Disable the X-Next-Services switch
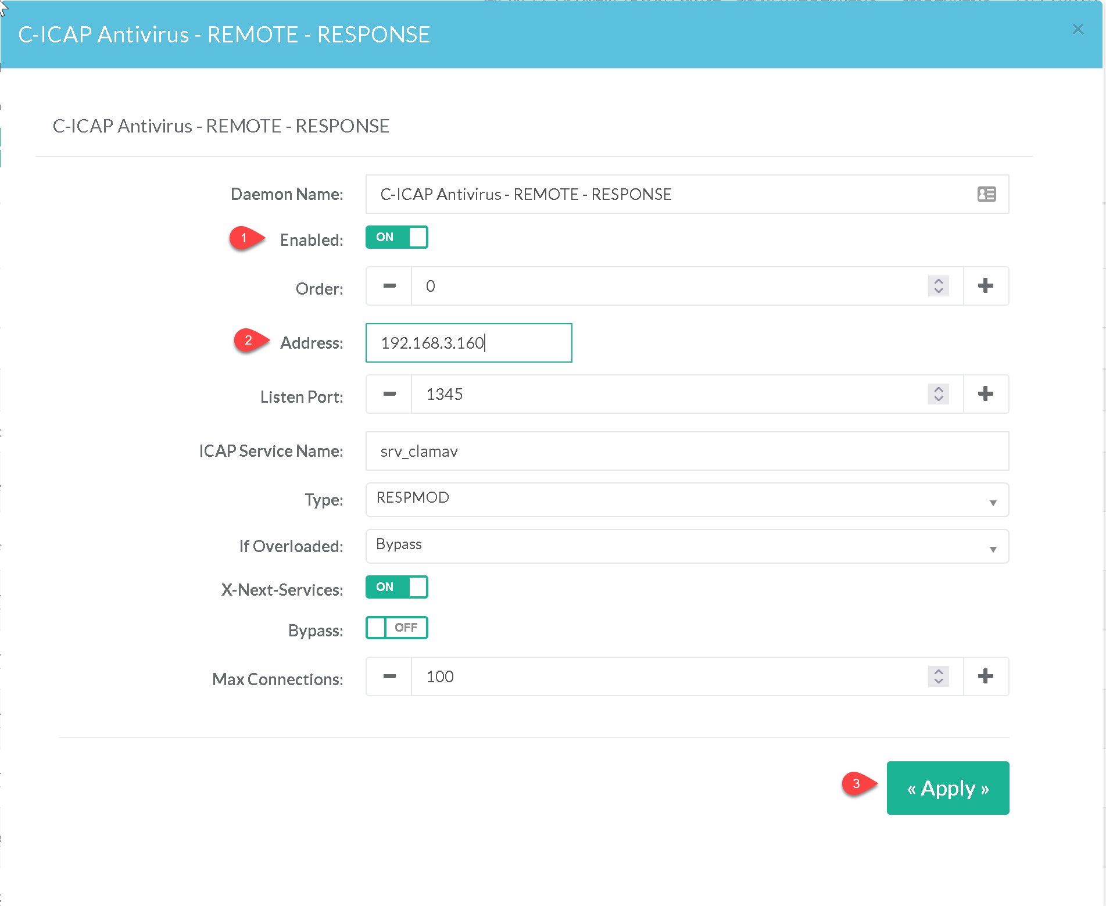1106x906 pixels. click(x=396, y=587)
